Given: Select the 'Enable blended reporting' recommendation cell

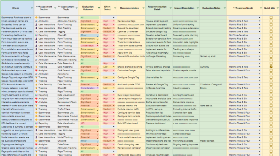Looking at the screenshot, I should (x=131, y=67).
